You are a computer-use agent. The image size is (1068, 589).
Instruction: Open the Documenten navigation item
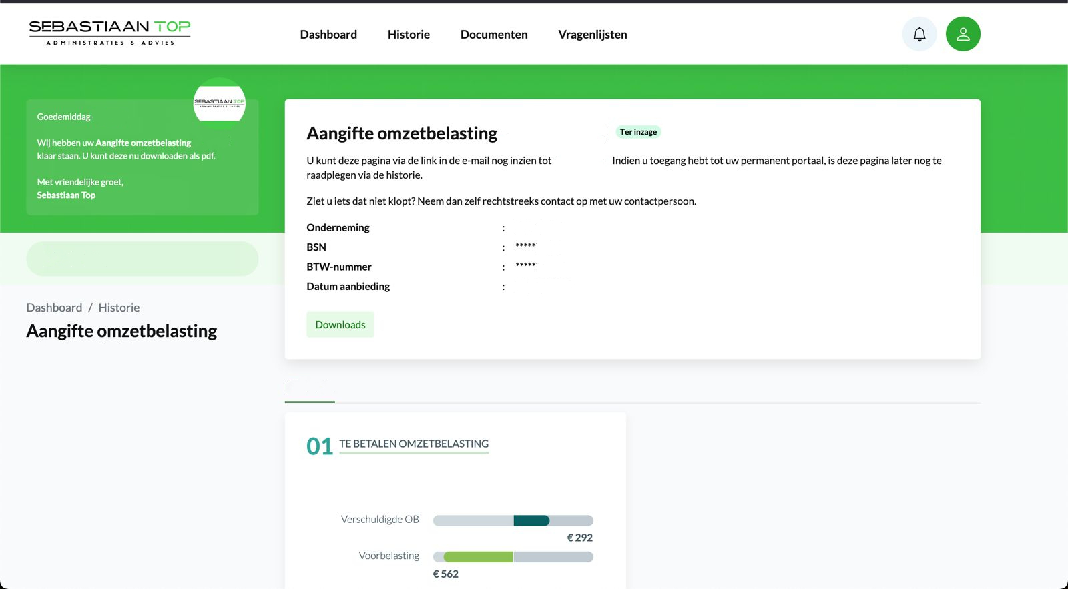pyautogui.click(x=494, y=35)
